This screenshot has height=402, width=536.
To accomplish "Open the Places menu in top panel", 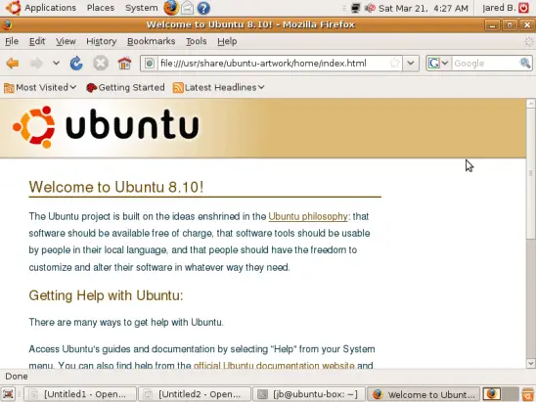I will click(101, 8).
